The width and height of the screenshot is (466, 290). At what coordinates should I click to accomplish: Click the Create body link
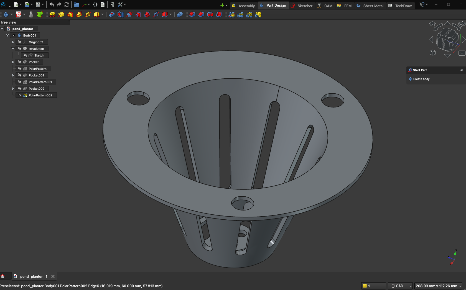point(421,79)
